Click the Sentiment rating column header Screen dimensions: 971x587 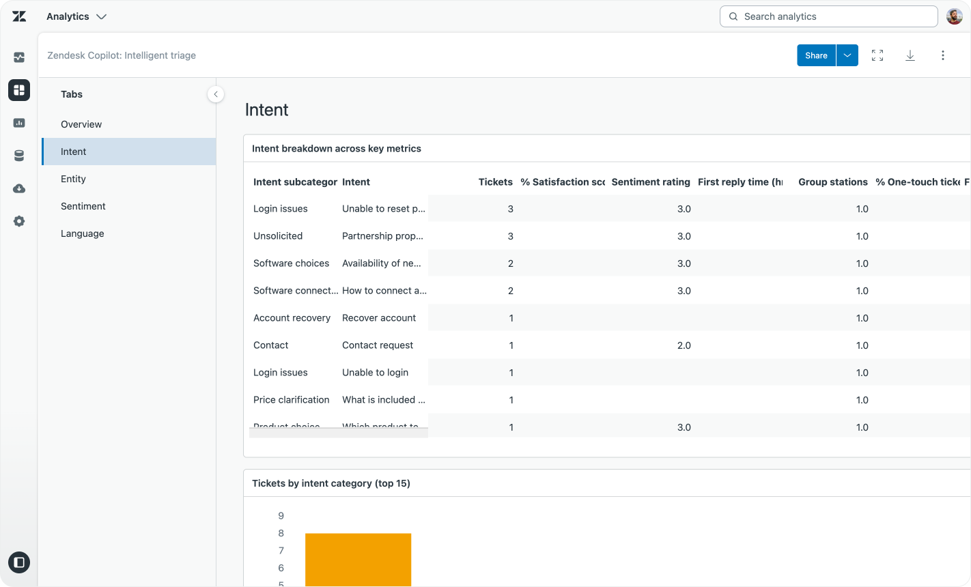tap(651, 182)
